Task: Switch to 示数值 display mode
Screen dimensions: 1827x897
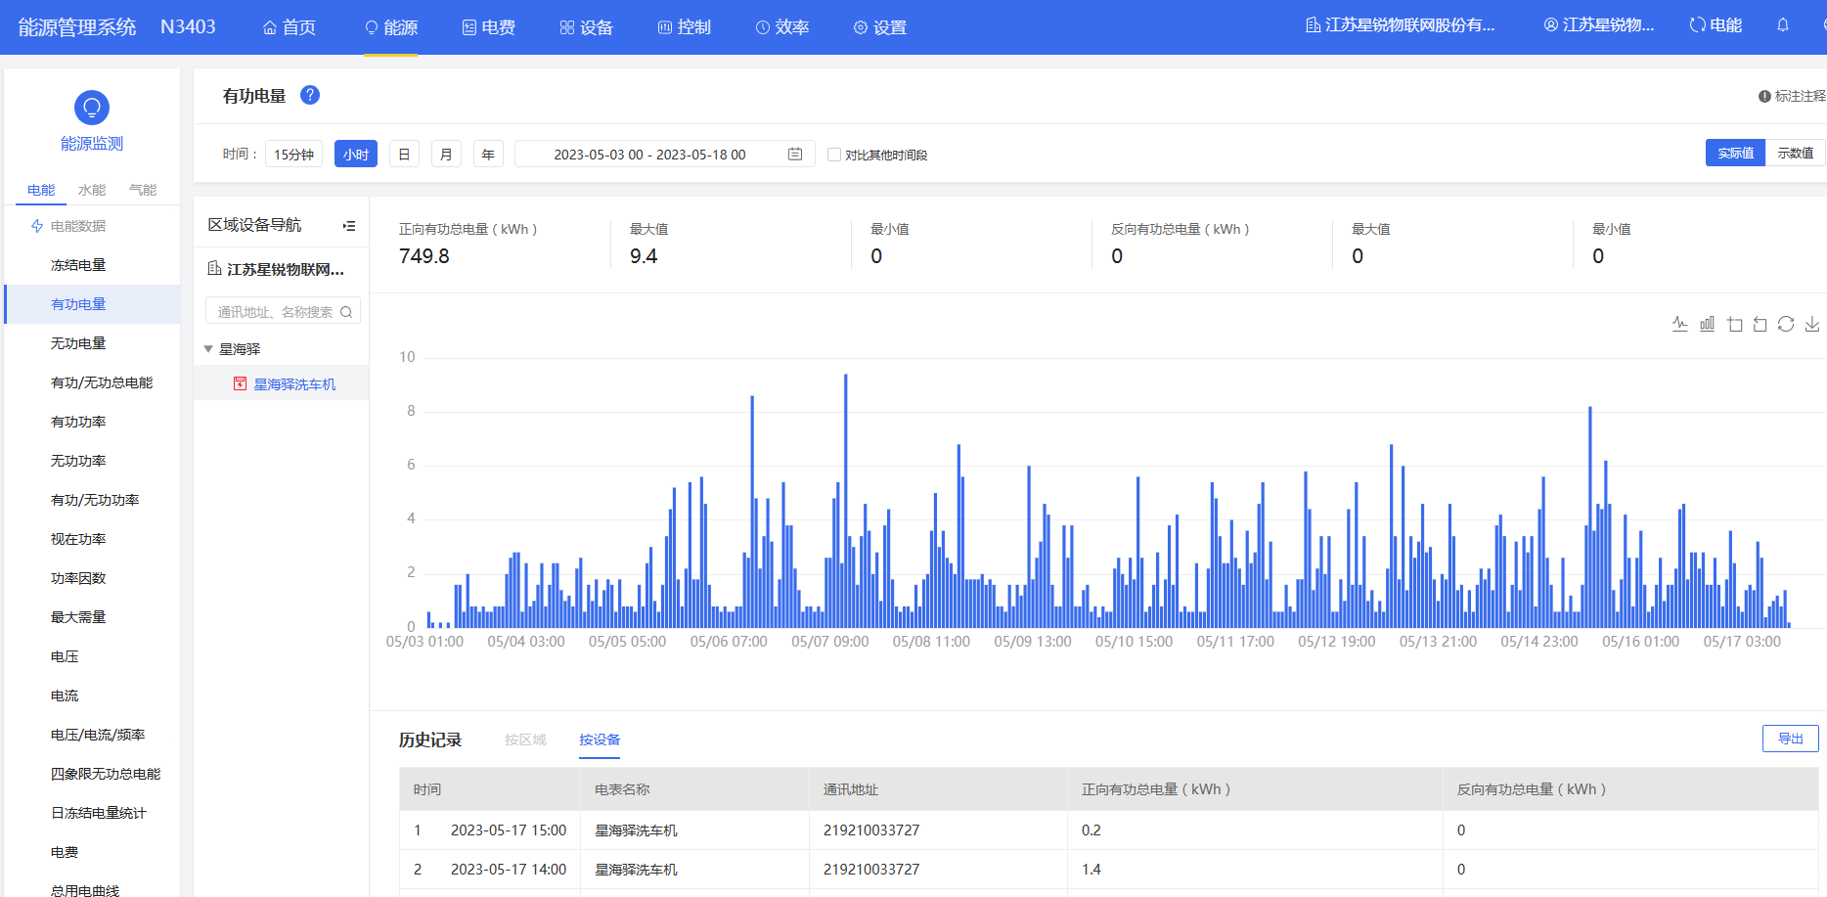Action: [x=1796, y=153]
